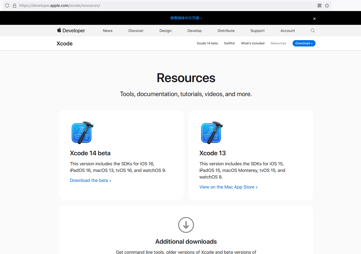Click the browser address bar URL
This screenshot has height=254, width=361.
click(60, 6)
